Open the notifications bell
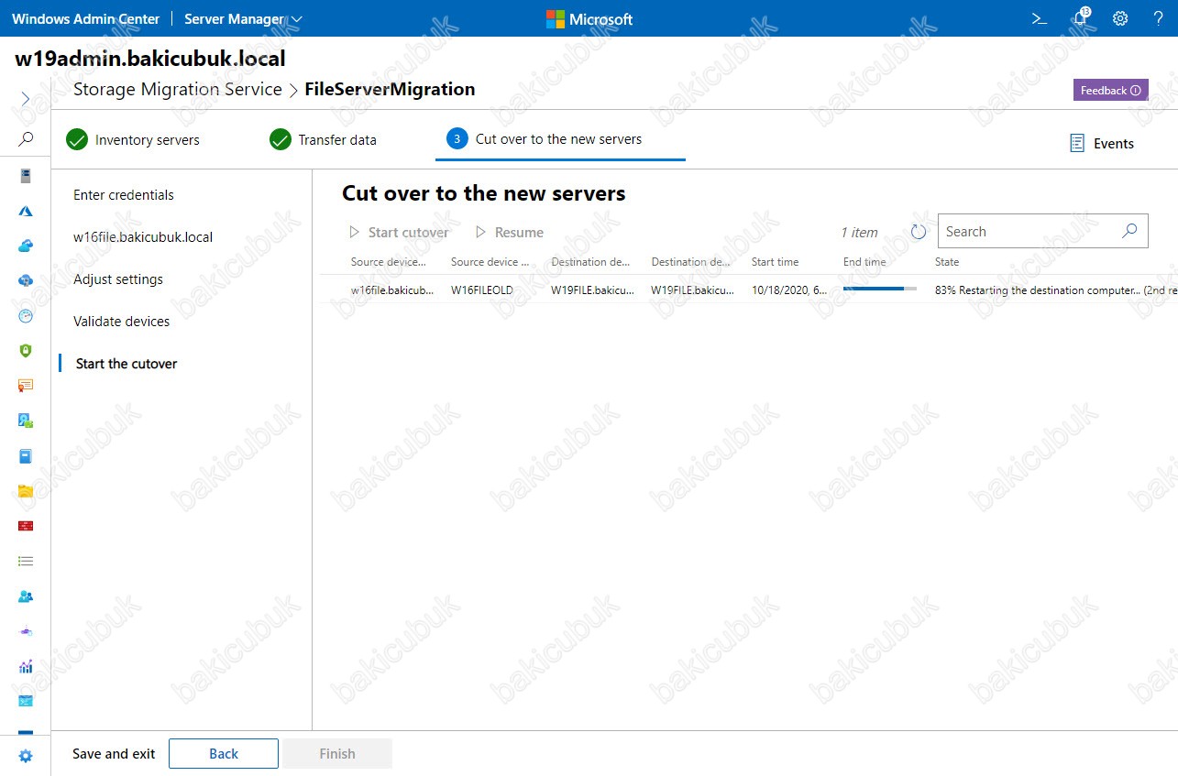 click(x=1080, y=17)
